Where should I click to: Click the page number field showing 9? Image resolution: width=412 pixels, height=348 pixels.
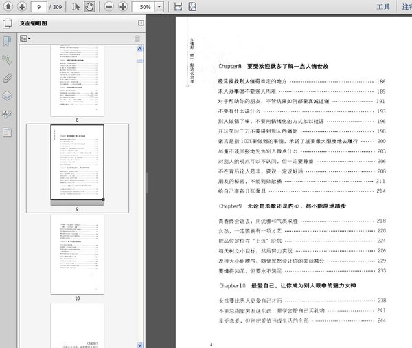(38, 7)
